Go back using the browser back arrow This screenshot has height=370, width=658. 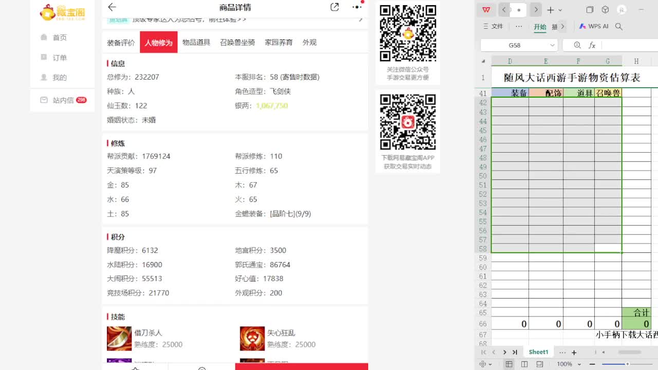pyautogui.click(x=113, y=7)
